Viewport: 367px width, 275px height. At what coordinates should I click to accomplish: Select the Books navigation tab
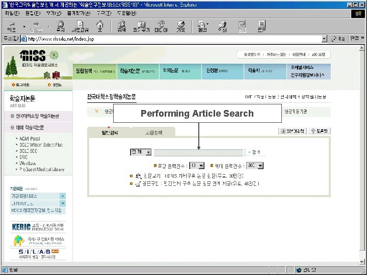[x=223, y=71]
